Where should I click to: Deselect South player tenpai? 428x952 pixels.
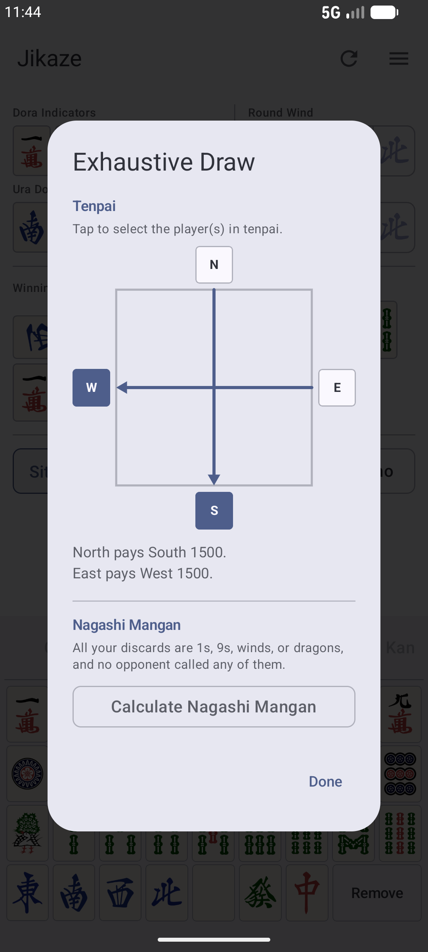coord(214,511)
